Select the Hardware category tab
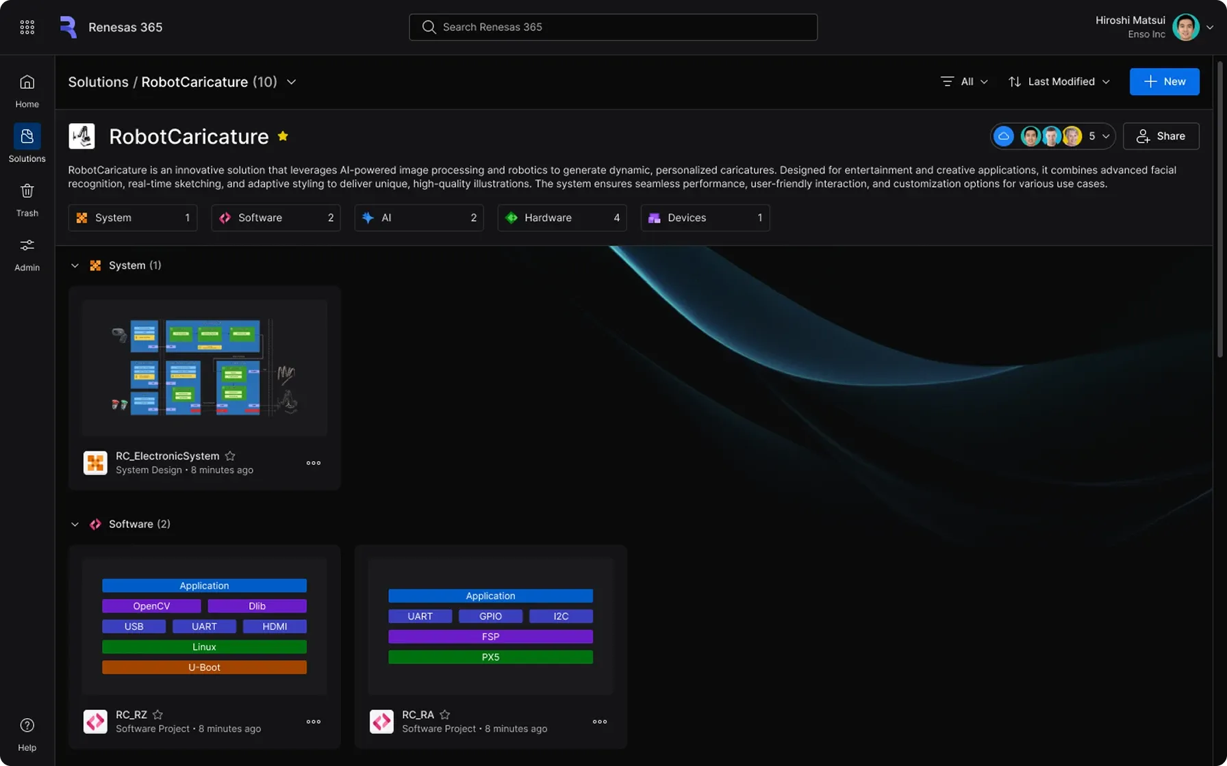1227x766 pixels. [x=561, y=217]
